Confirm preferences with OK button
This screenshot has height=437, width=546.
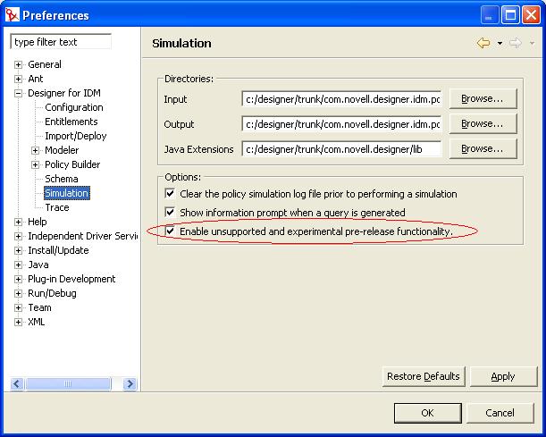click(428, 413)
